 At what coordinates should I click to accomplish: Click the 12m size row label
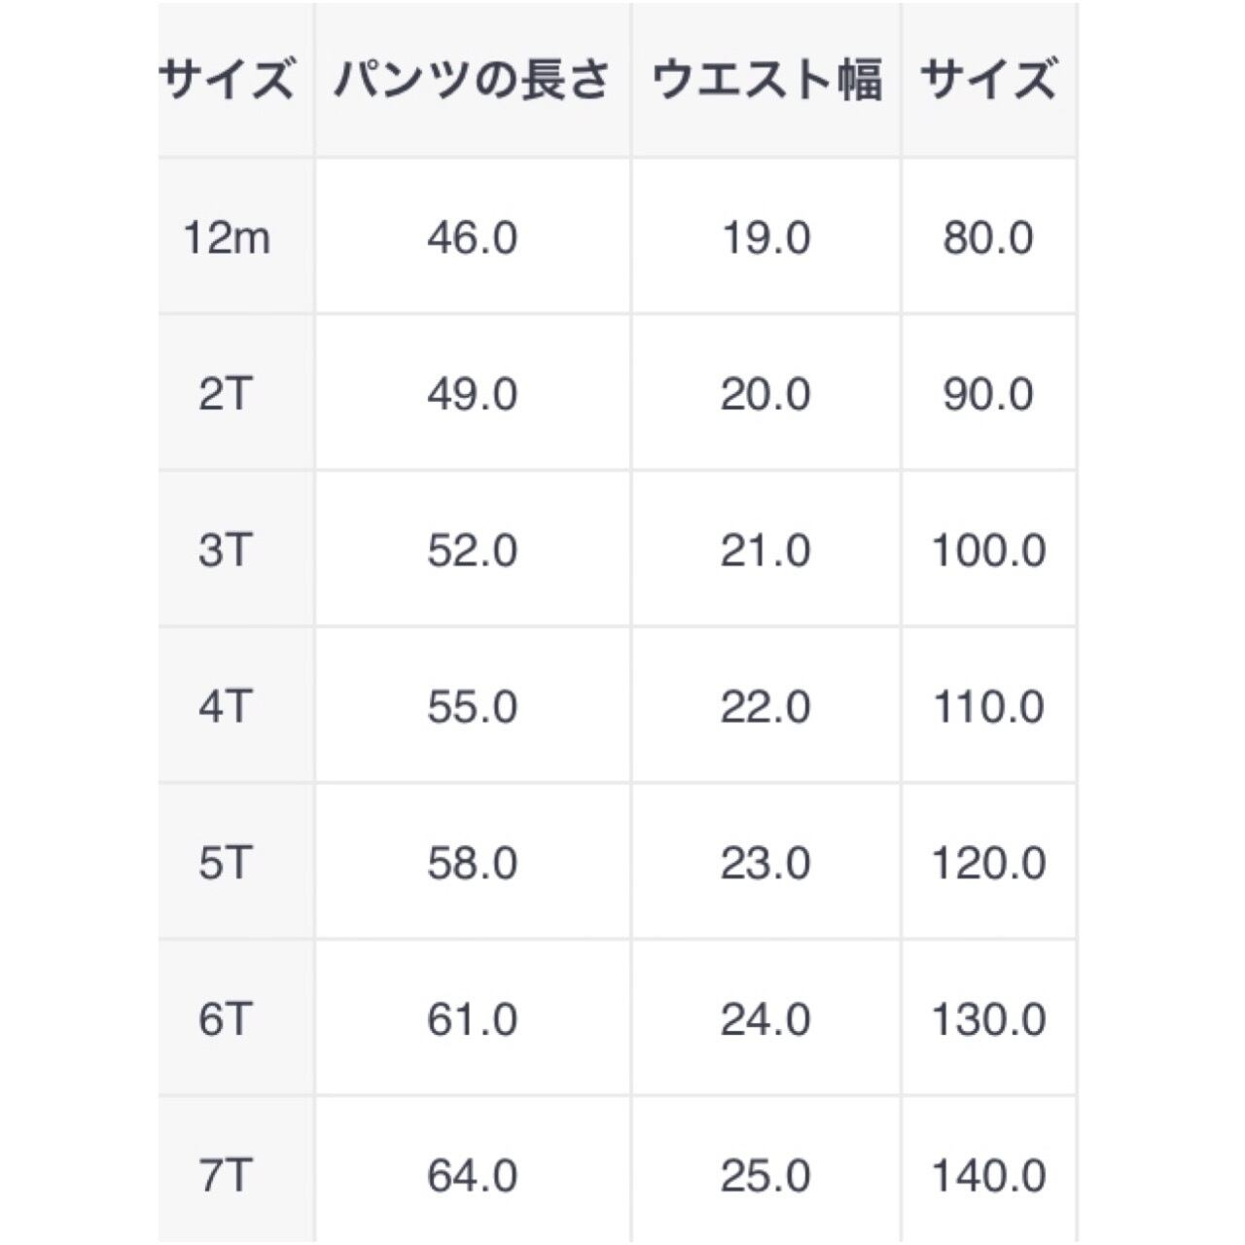[227, 237]
